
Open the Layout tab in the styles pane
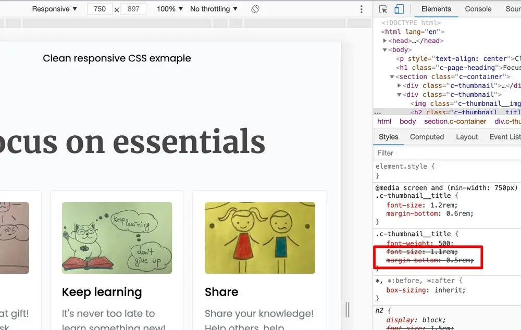466,137
